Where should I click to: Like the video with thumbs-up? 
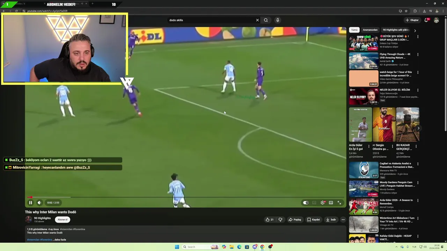[x=270, y=220]
